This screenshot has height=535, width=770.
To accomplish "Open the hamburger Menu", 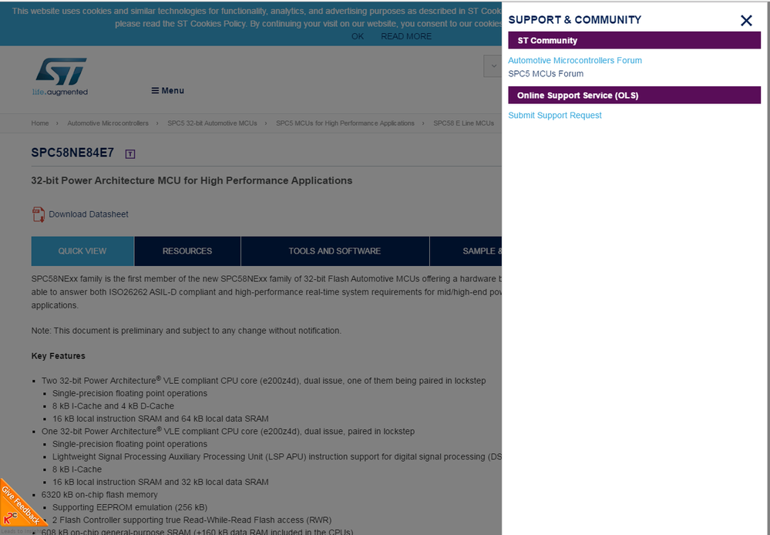I will pyautogui.click(x=167, y=90).
